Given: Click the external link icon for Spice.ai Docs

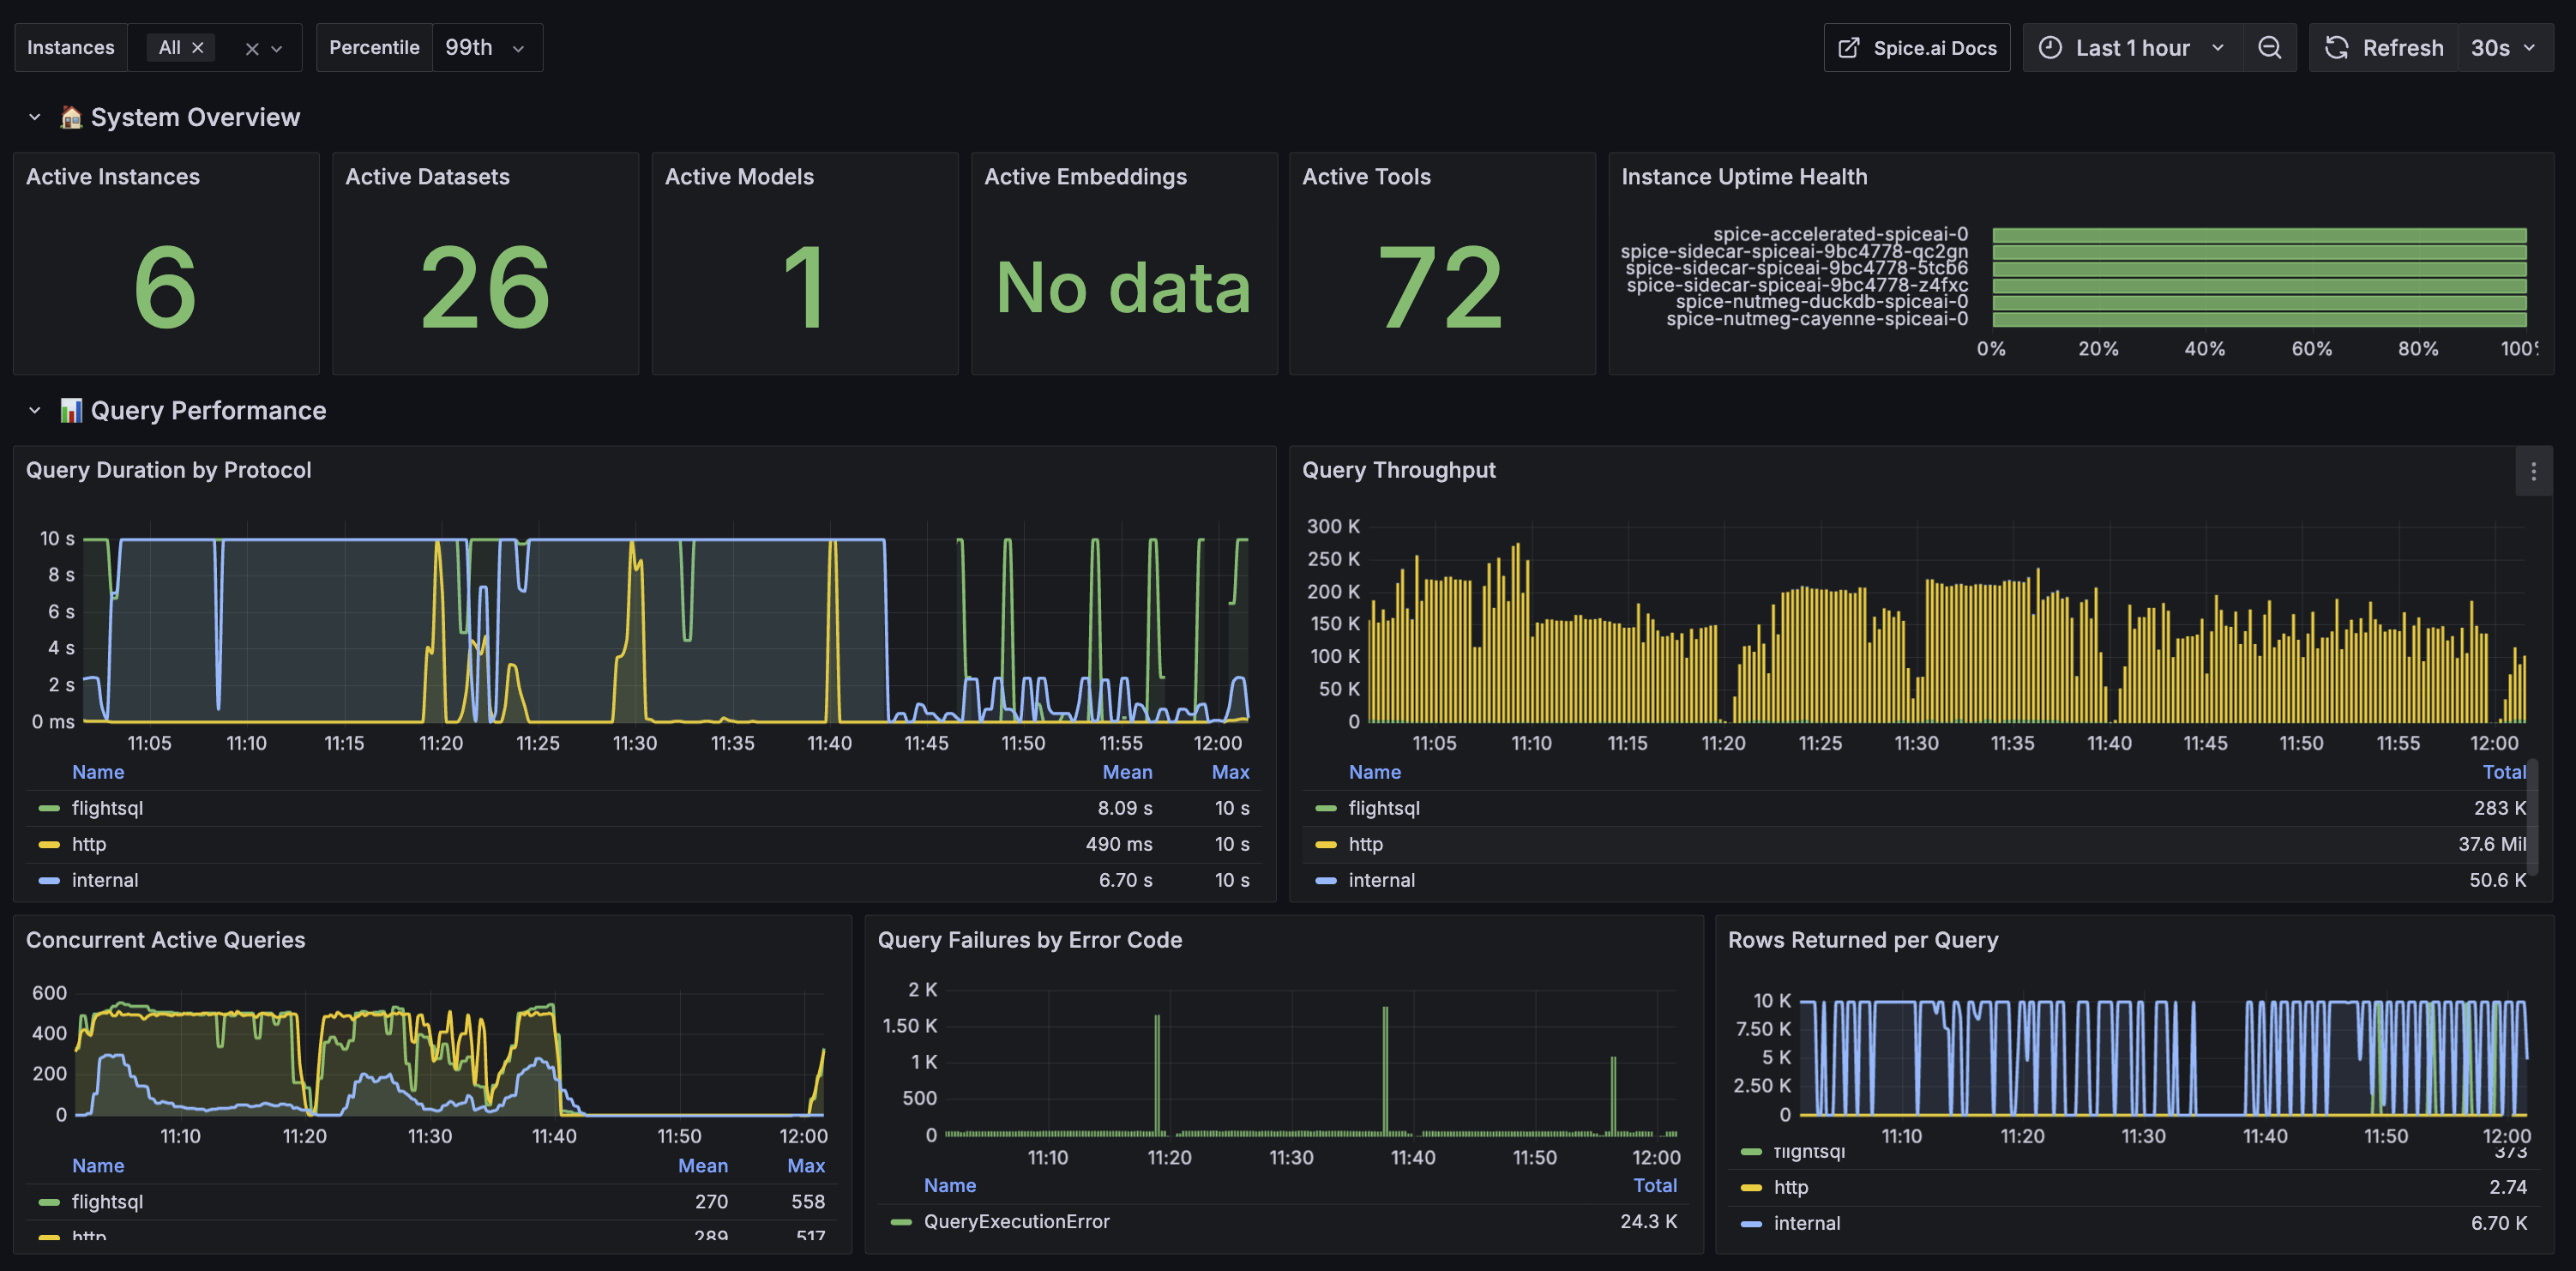Looking at the screenshot, I should tap(1849, 48).
